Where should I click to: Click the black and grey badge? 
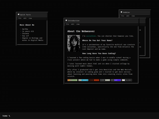coord(105,80)
